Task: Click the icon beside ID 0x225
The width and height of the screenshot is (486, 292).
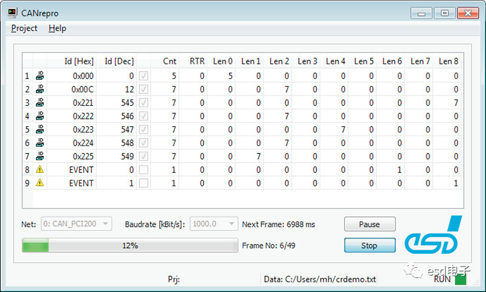Action: (40, 156)
